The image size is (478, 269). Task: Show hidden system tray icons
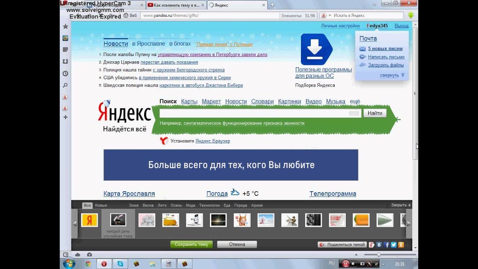click(x=383, y=264)
